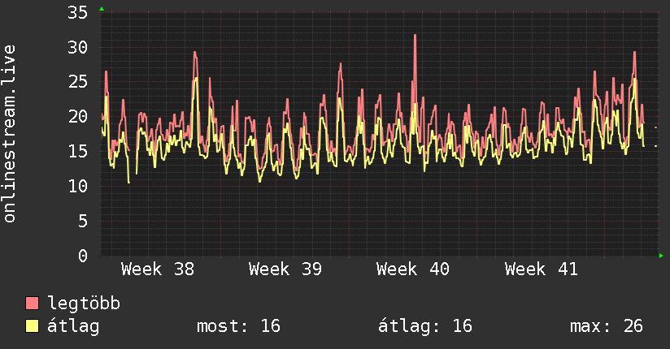Click the 0 y-axis tick label
Image resolution: width=670 pixels, height=349 pixels.
[x=83, y=256]
